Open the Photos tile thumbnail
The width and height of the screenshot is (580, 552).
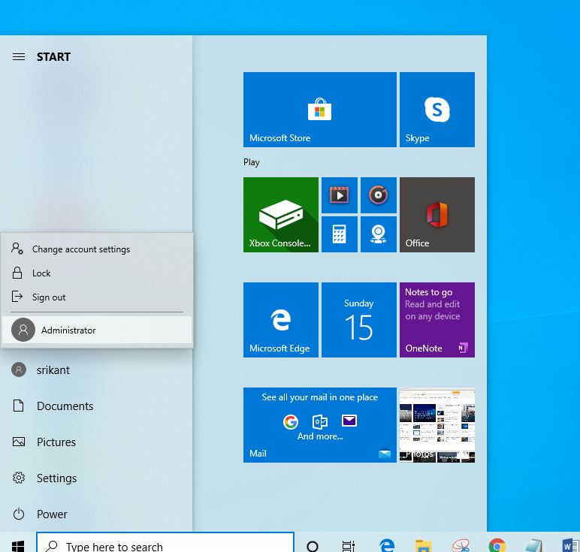click(x=437, y=425)
